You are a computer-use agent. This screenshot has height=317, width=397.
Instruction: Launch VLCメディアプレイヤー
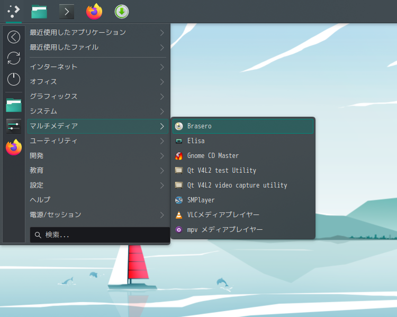[243, 215]
